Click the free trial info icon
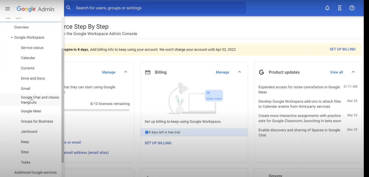The height and width of the screenshot is (177, 369). pyautogui.click(x=147, y=132)
